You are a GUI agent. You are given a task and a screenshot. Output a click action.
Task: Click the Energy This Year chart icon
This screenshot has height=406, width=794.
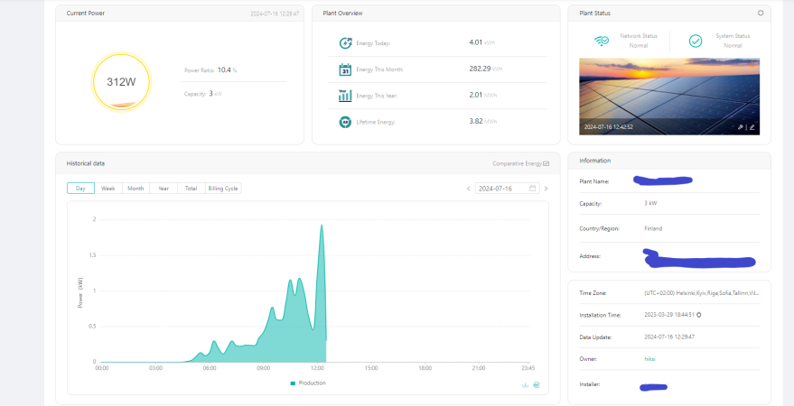(345, 96)
